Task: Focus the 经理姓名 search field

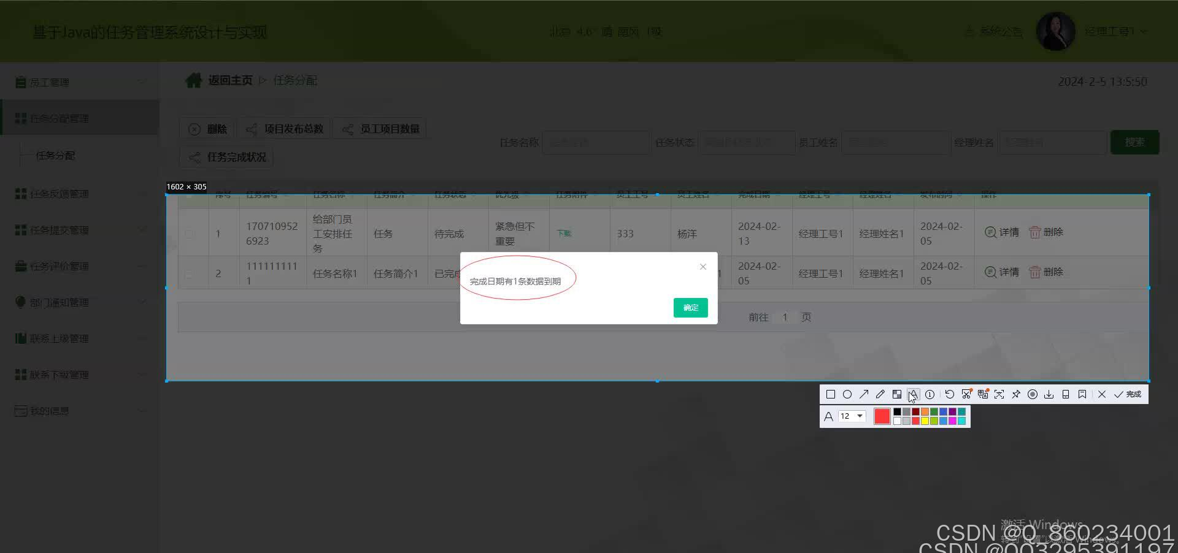Action: click(1052, 142)
